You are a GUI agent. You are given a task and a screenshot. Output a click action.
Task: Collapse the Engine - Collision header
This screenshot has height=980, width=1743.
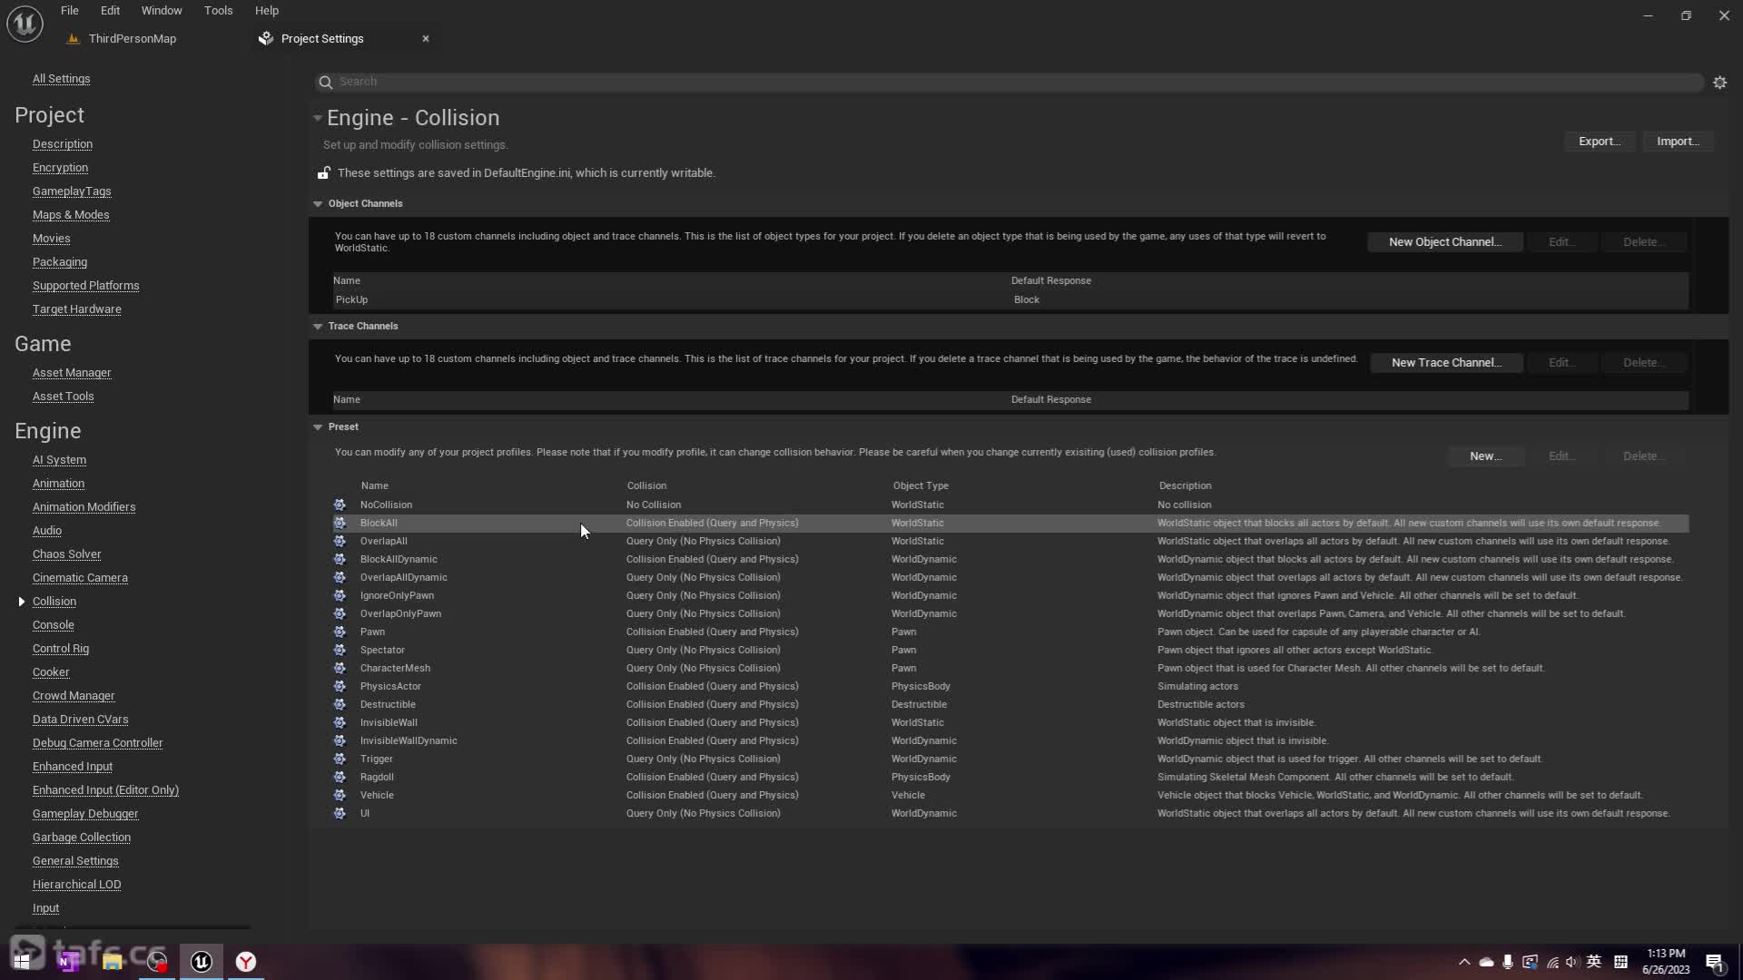(317, 118)
